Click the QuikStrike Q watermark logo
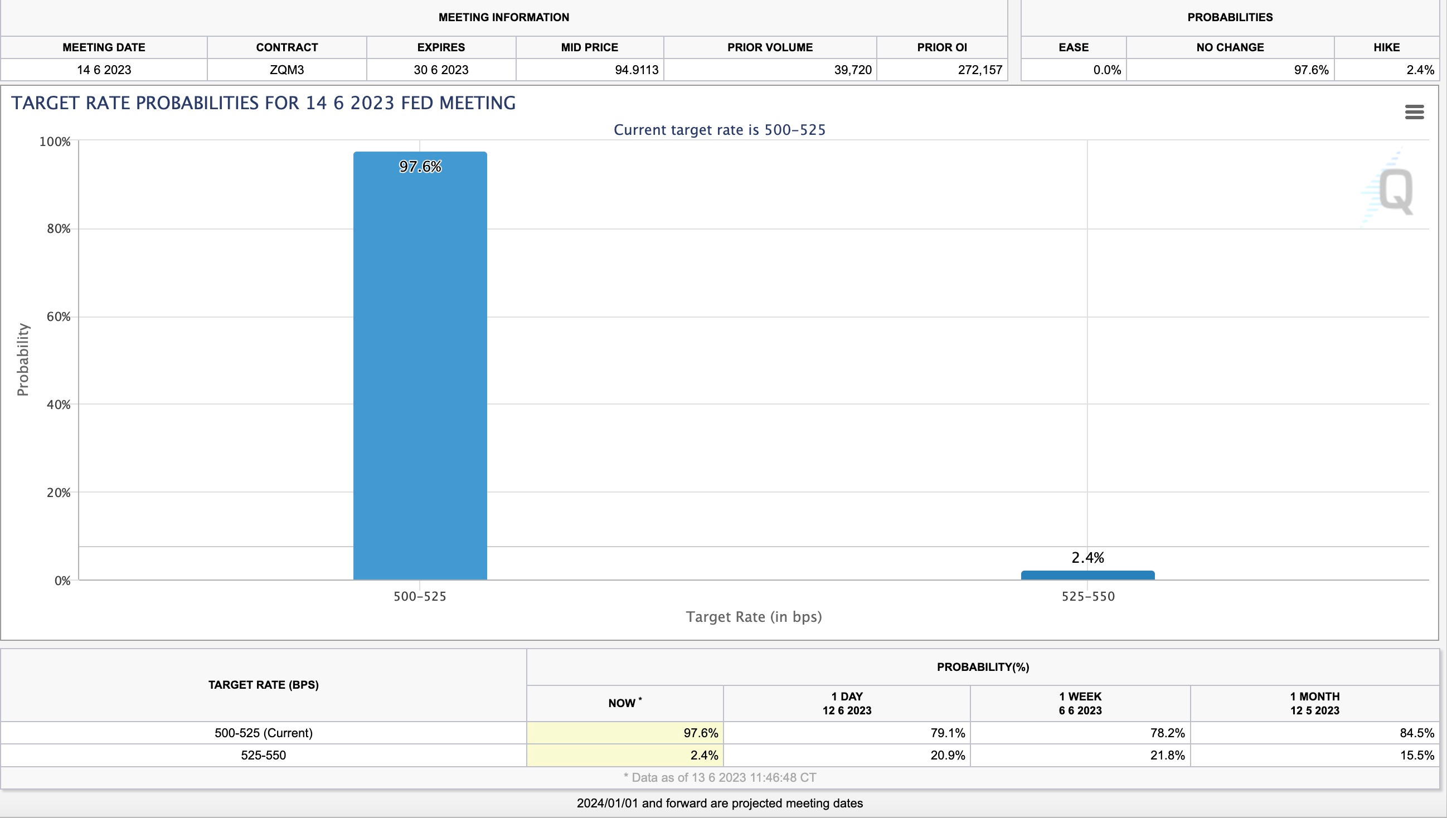The width and height of the screenshot is (1447, 818). point(1395,191)
